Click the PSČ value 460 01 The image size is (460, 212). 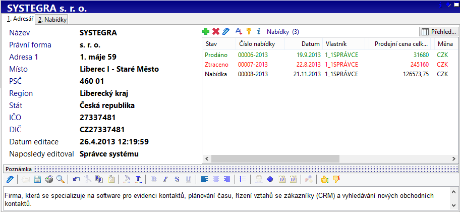click(92, 81)
